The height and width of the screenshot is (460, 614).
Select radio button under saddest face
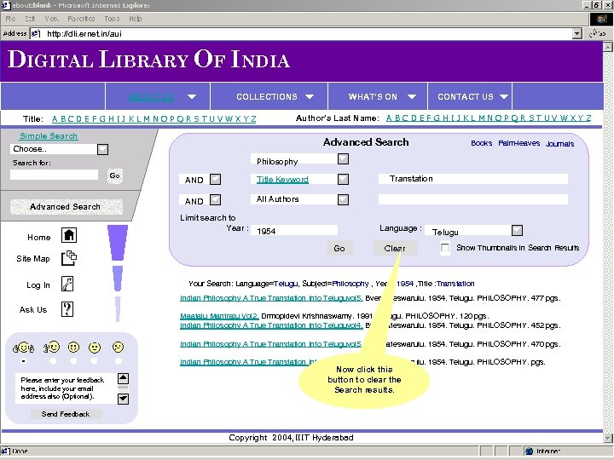(118, 361)
